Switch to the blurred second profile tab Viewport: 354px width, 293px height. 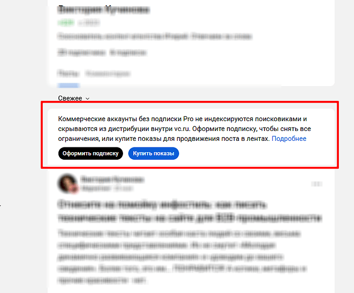click(108, 73)
